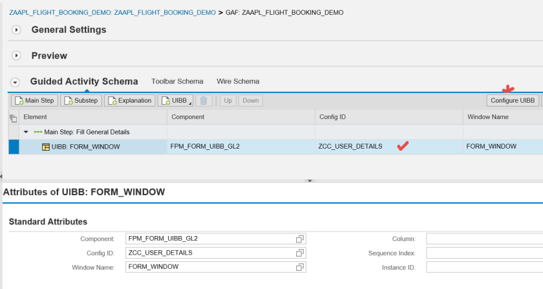Click the Column input field

coord(484,239)
